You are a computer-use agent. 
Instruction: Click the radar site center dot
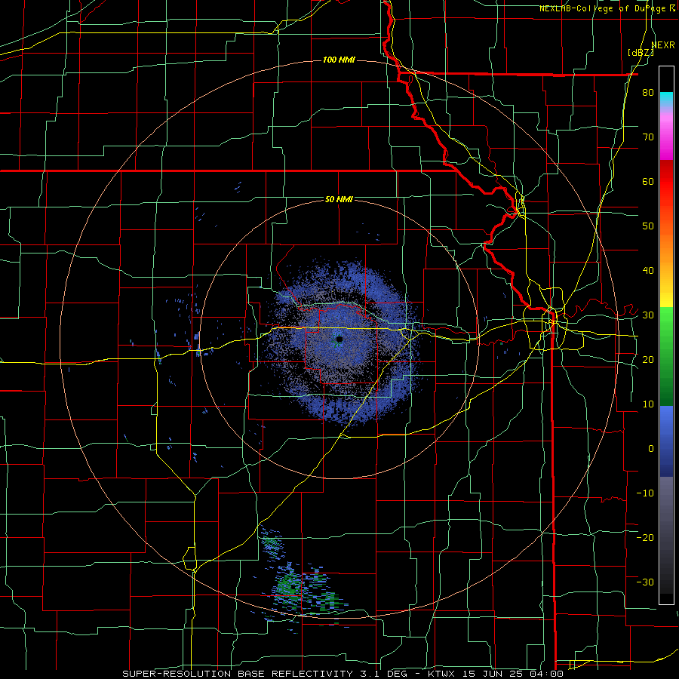(x=339, y=339)
